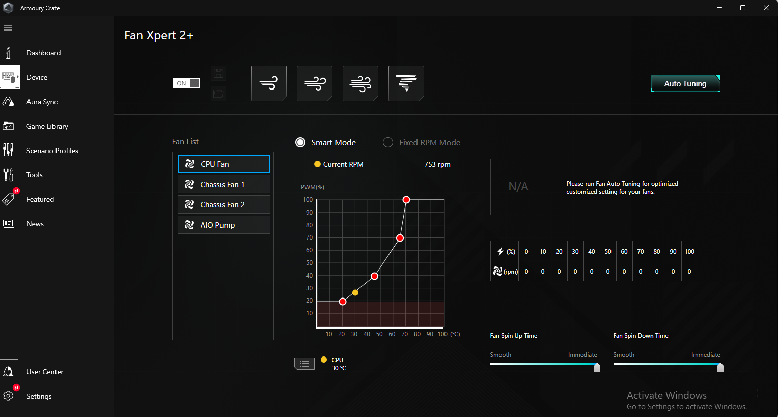This screenshot has height=417, width=778.
Task: Click the Scenario Profiles sliders icon
Action: tap(8, 150)
